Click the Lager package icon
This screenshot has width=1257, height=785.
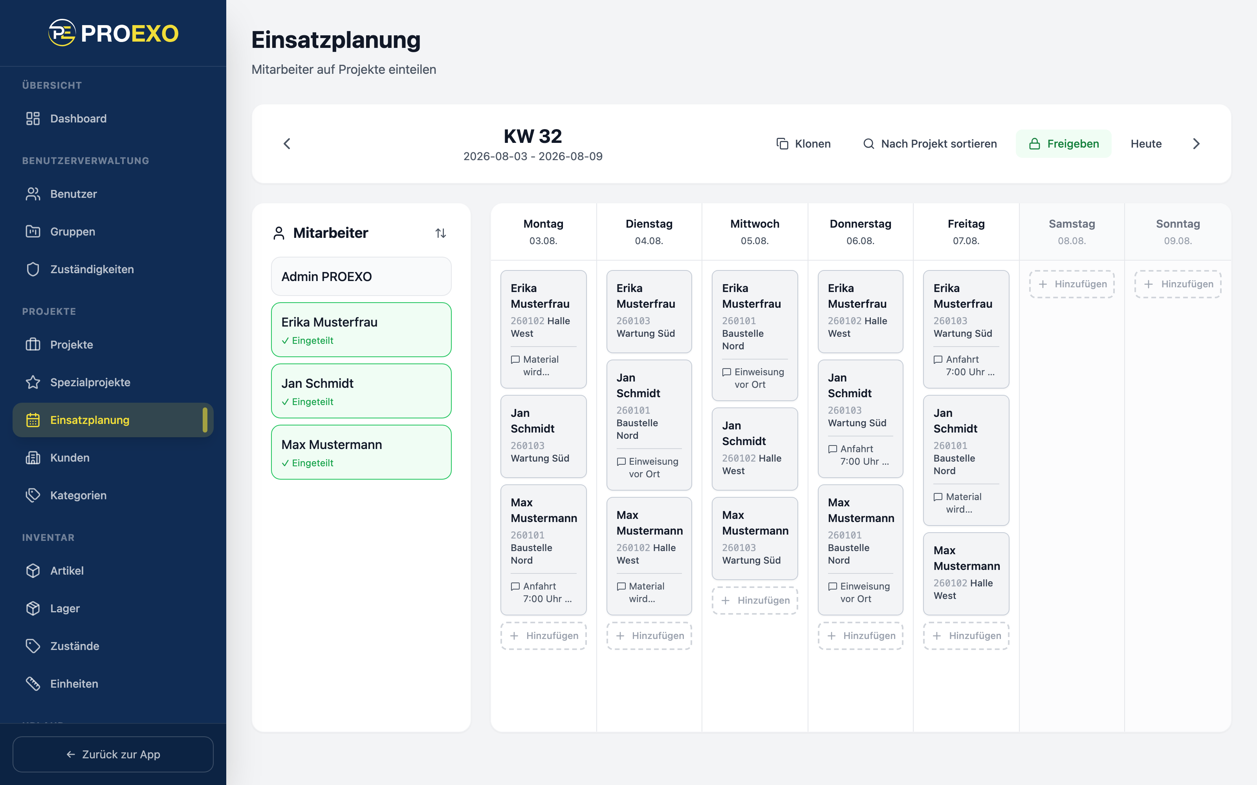pyautogui.click(x=33, y=608)
